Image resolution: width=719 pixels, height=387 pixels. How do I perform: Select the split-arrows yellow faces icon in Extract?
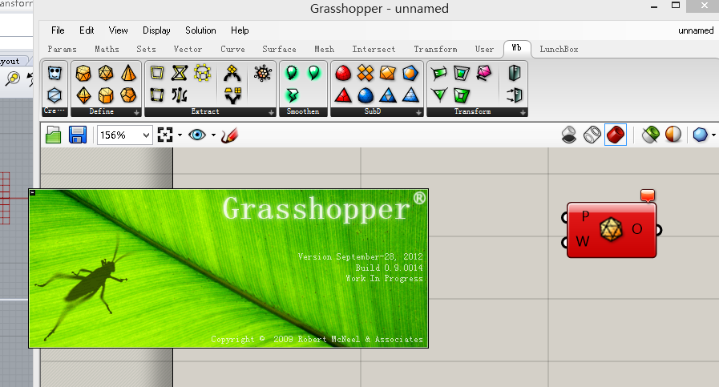[232, 95]
